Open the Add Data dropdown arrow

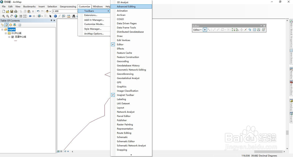point(50,11)
